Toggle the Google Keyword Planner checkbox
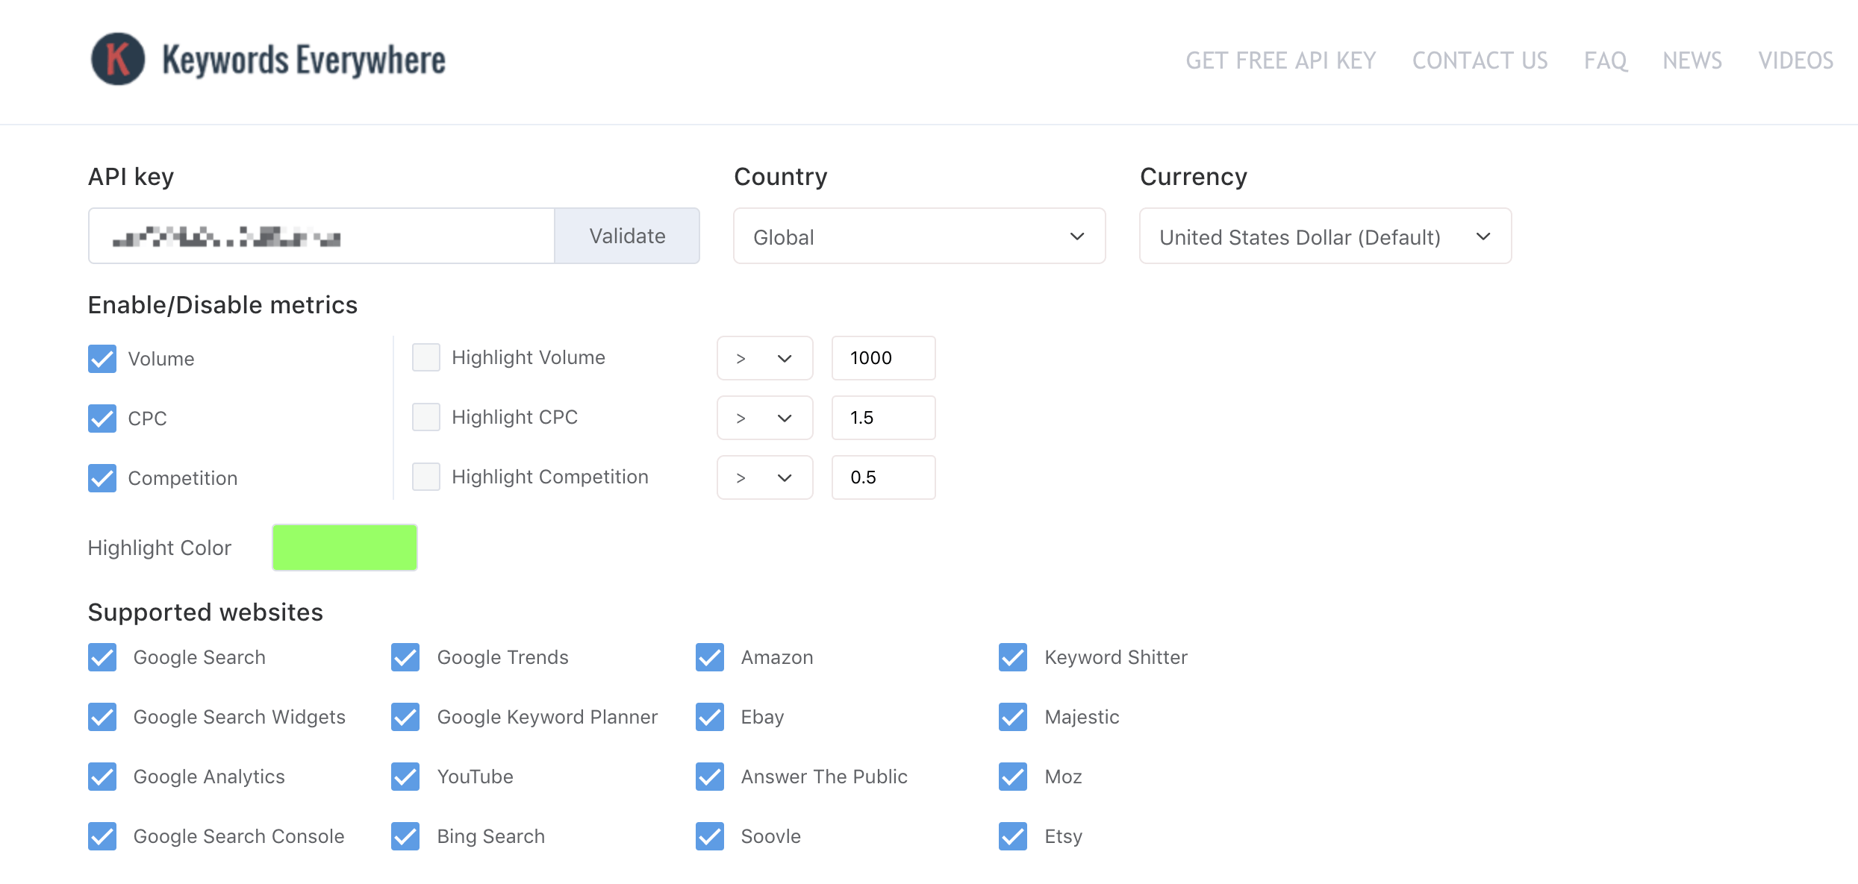The width and height of the screenshot is (1858, 884). 405,717
